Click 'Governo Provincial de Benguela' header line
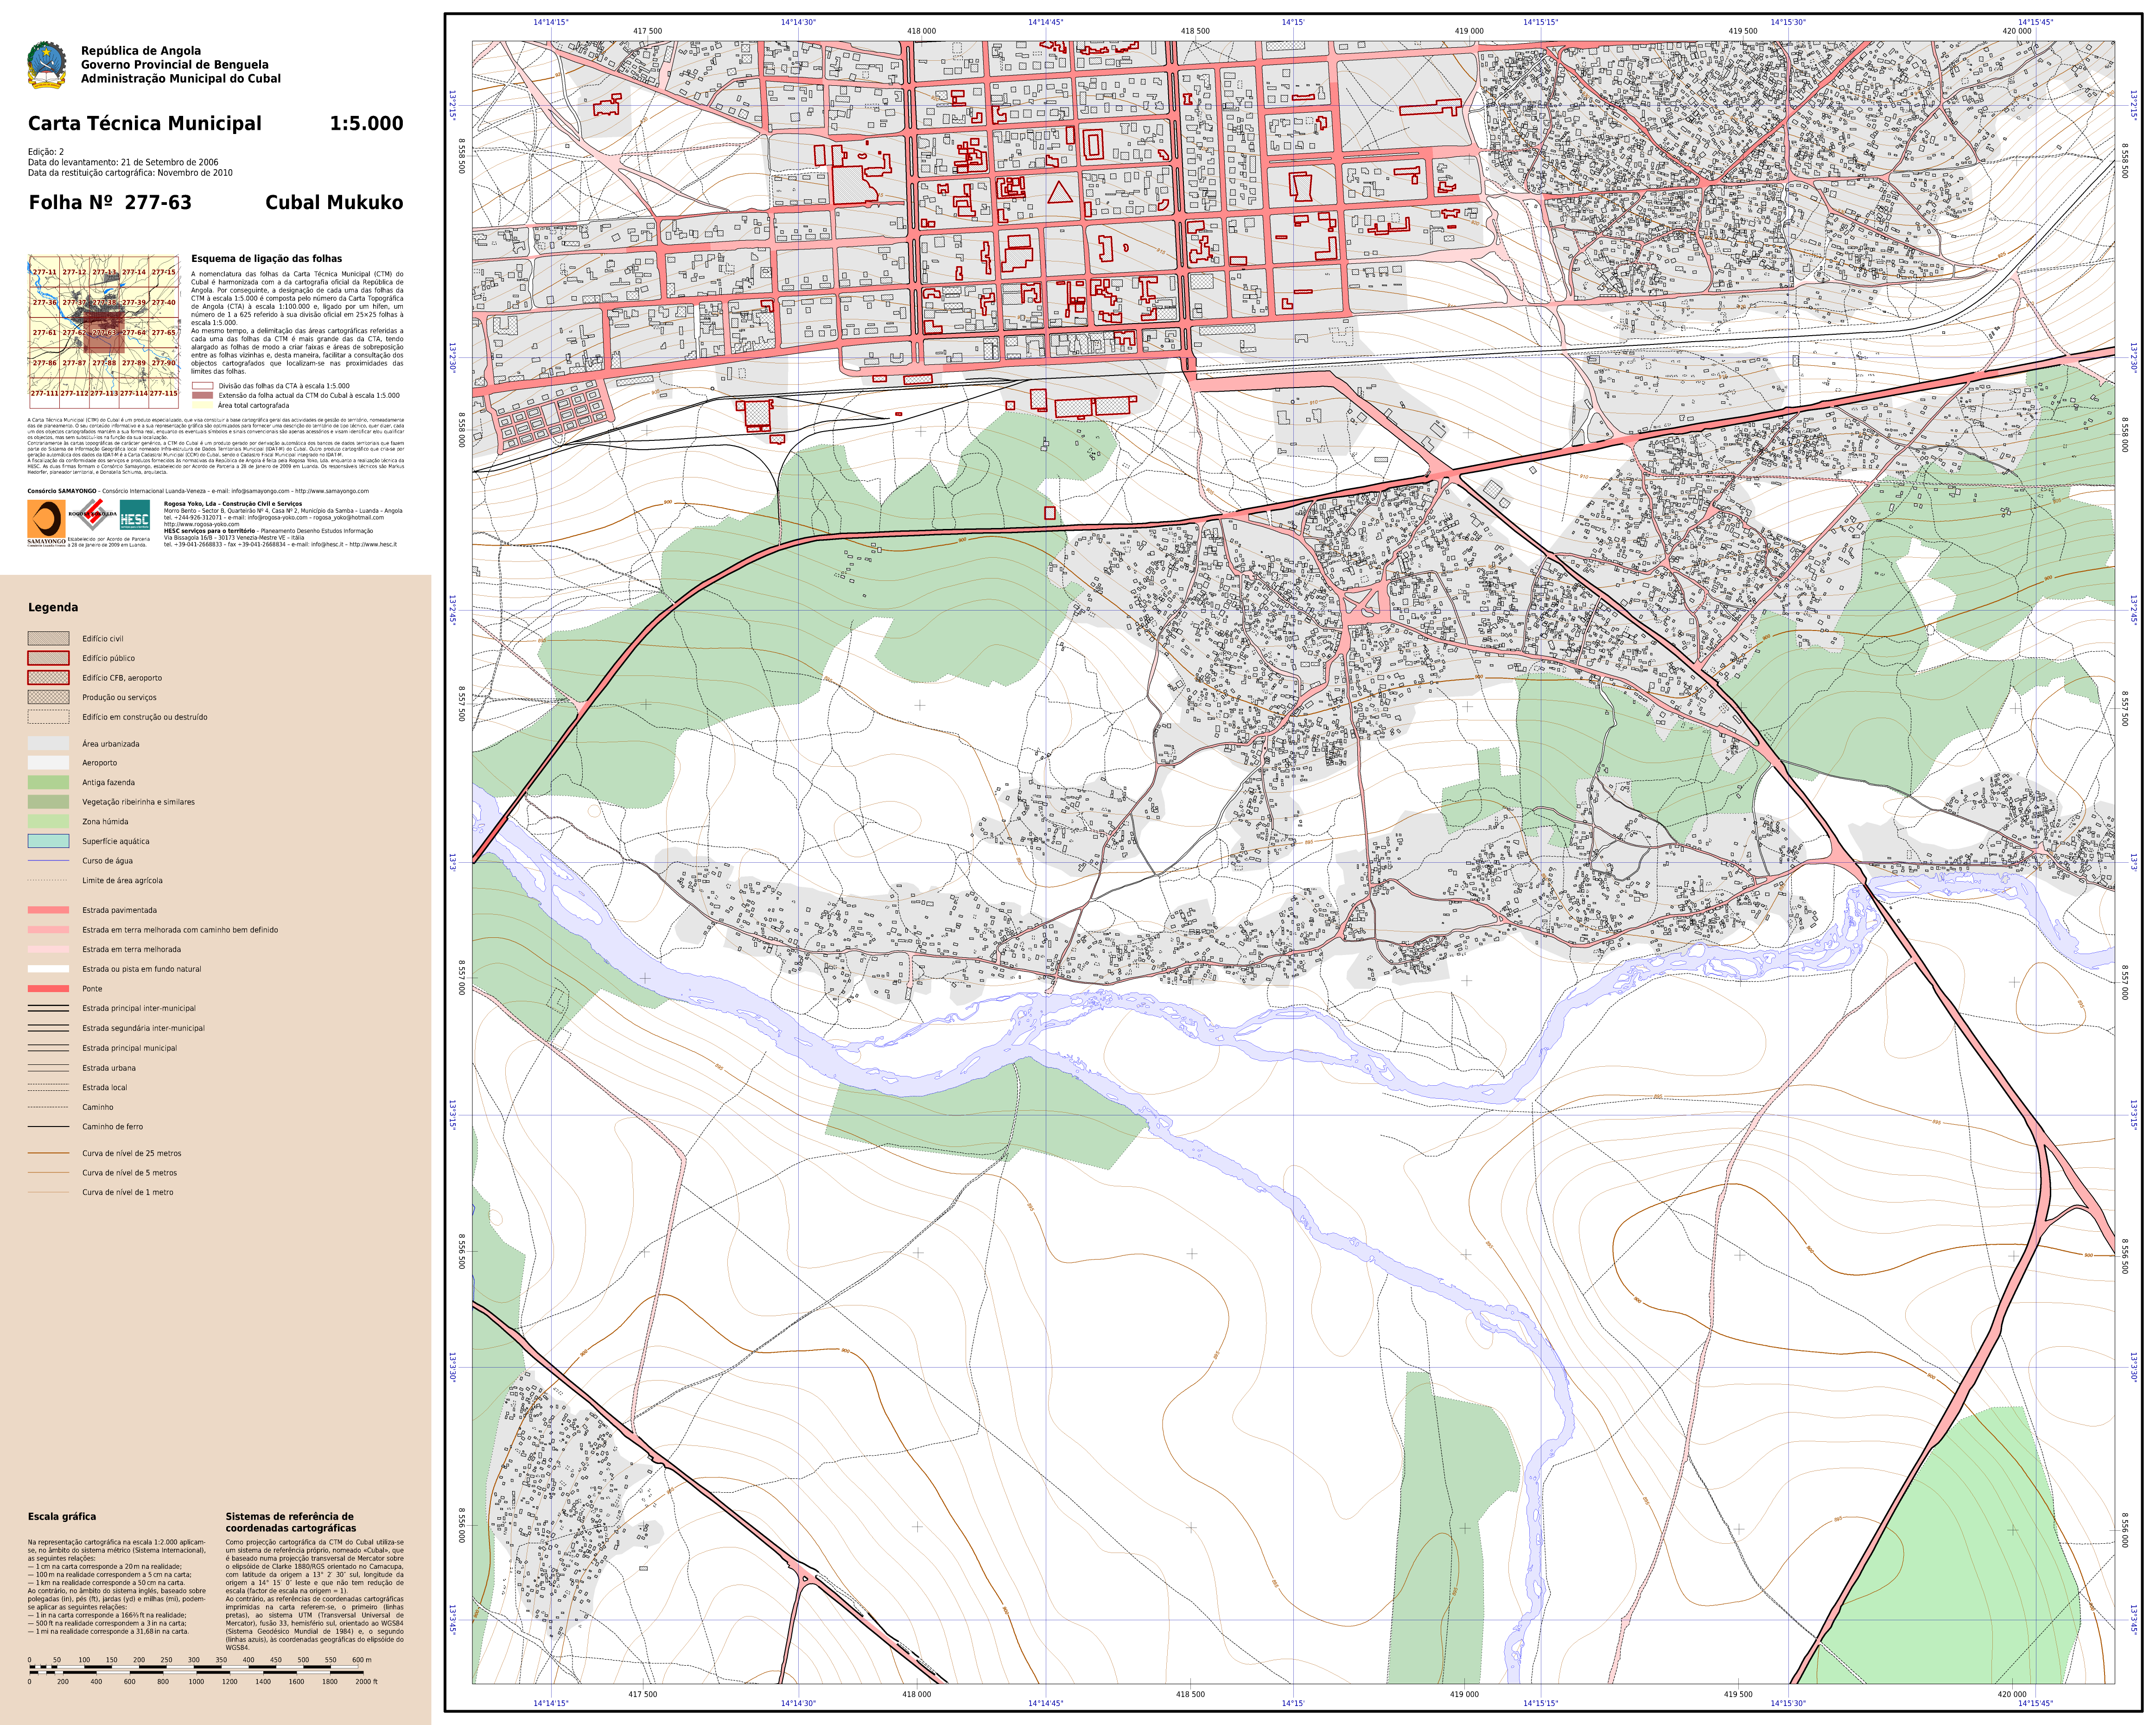This screenshot has width=2156, height=1725. tap(175, 64)
